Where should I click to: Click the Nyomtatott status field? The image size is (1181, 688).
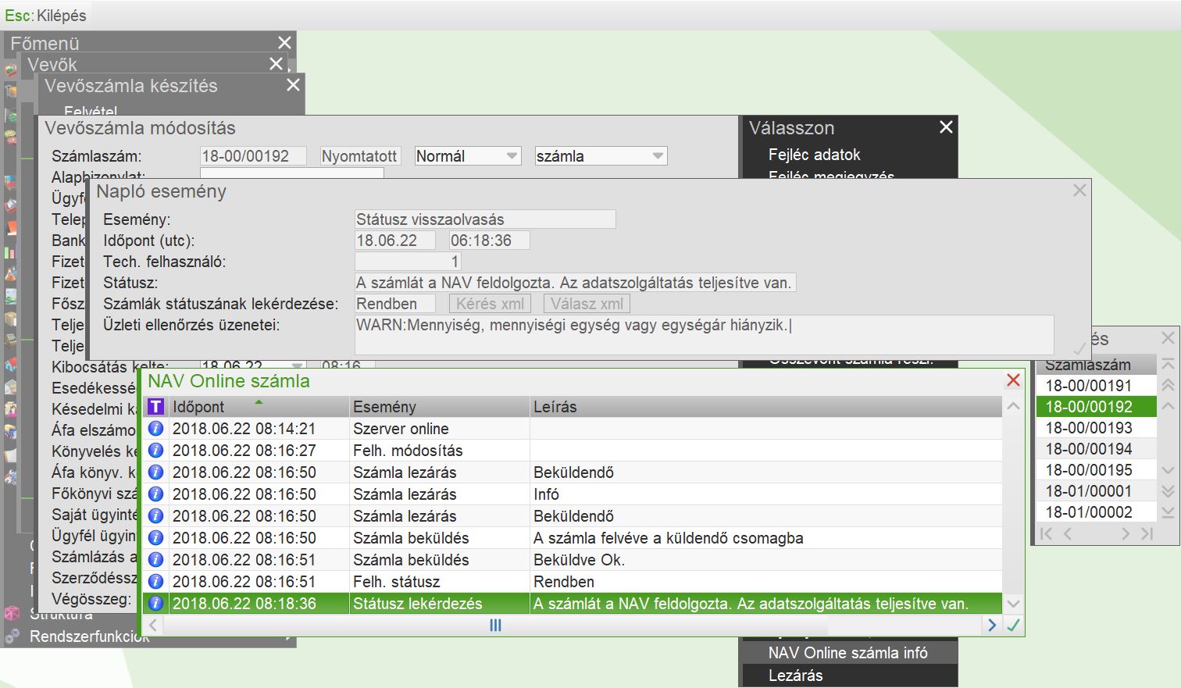(359, 156)
